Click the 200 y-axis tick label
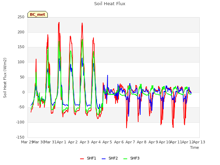Image resolution: width=220 pixels, height=165 pixels. point(21,32)
